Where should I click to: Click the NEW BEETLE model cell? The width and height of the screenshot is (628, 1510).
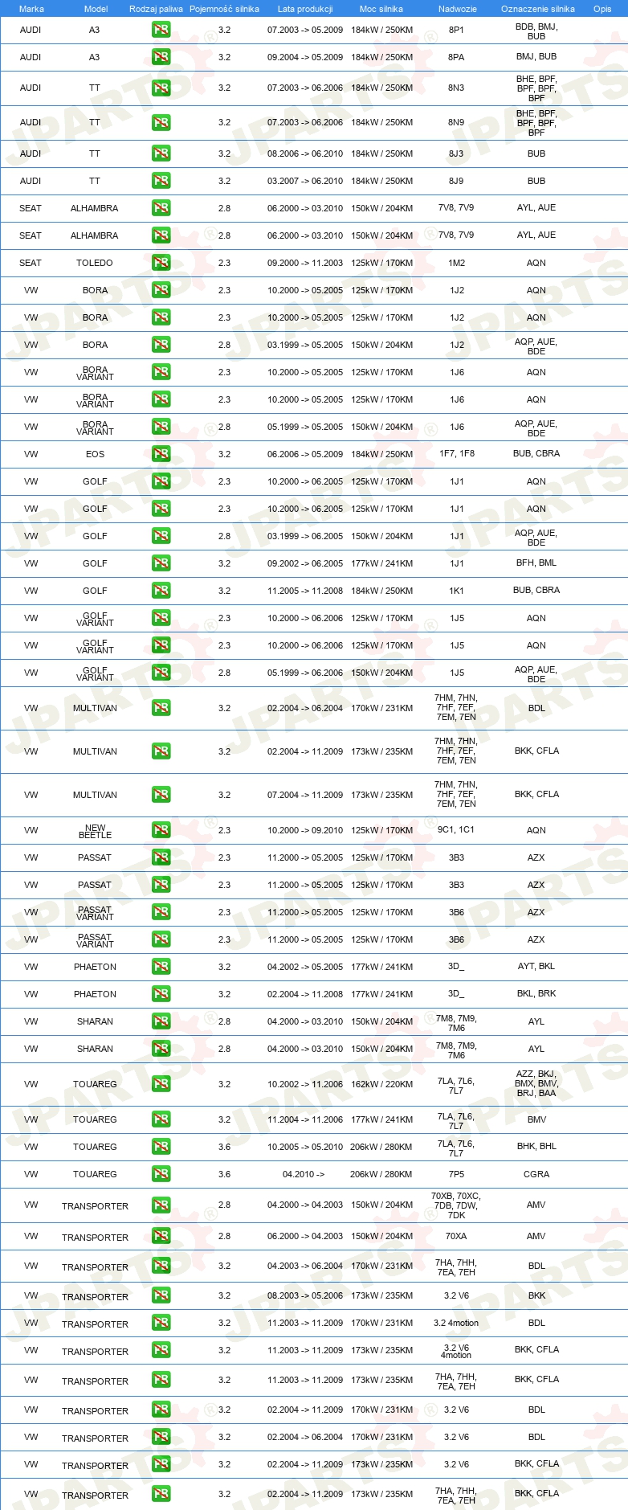[x=95, y=831]
